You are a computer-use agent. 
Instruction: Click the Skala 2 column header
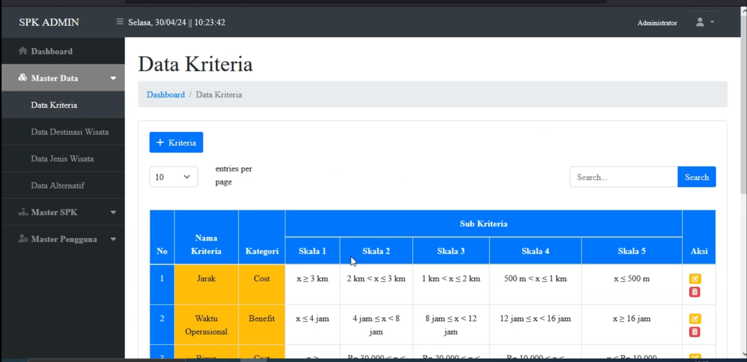pyautogui.click(x=376, y=251)
